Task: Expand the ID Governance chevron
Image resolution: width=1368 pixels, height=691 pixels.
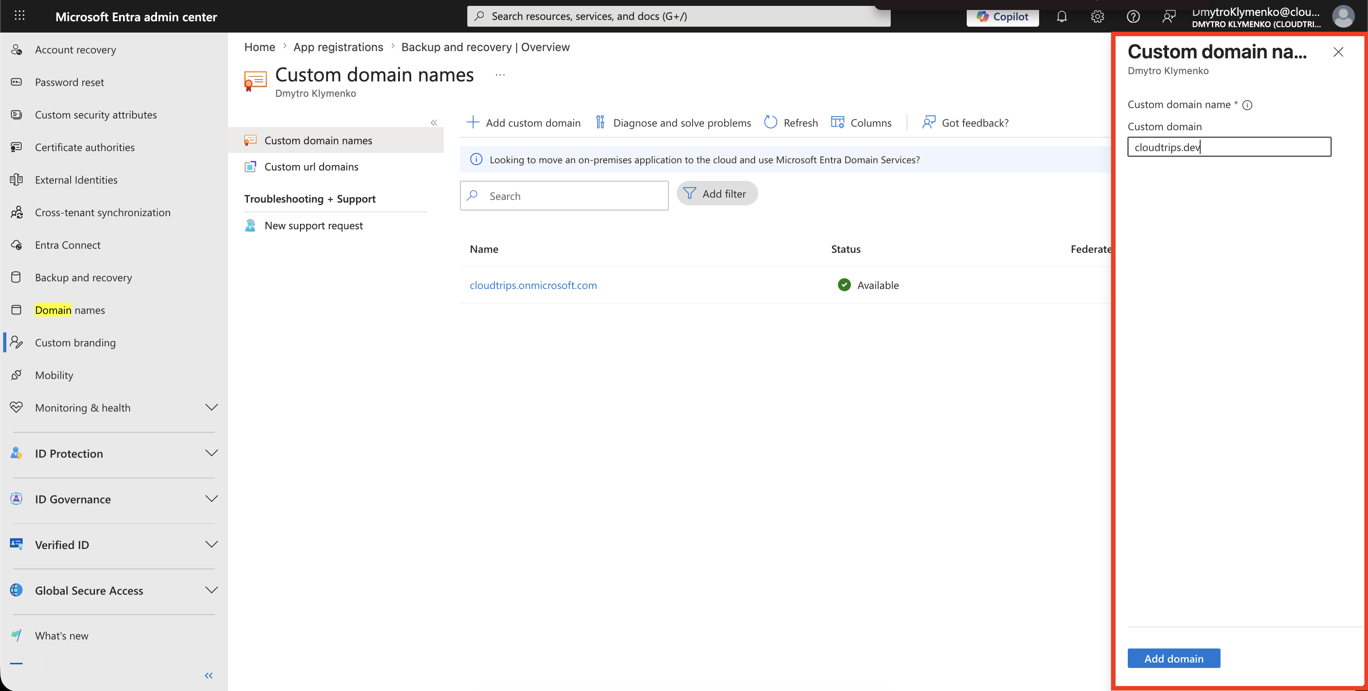Action: tap(211, 498)
